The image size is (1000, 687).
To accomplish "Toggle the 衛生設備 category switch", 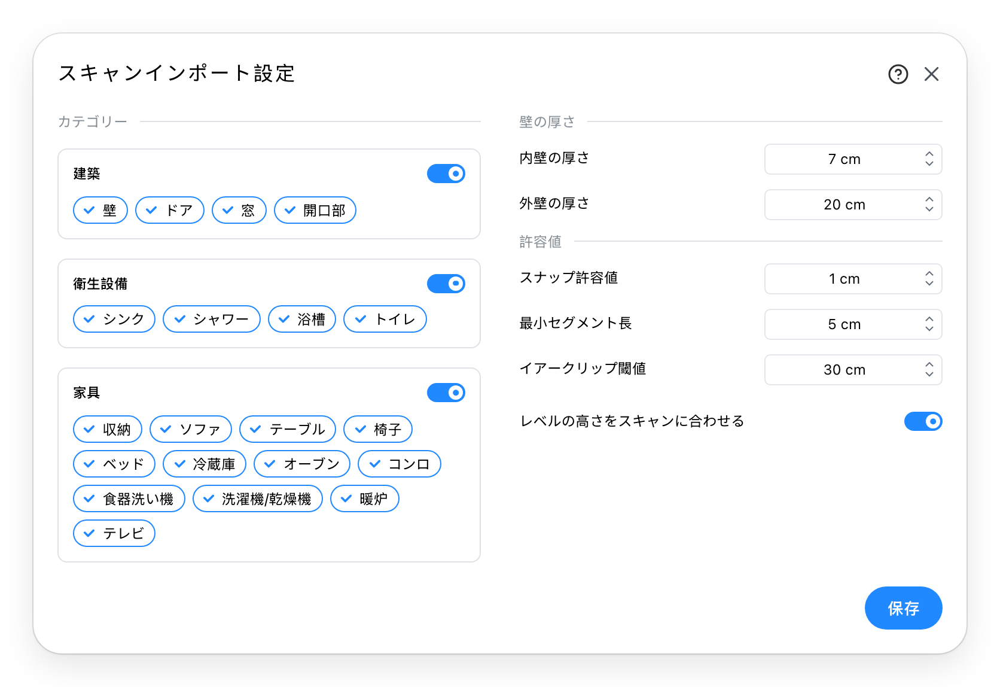I will click(x=446, y=284).
